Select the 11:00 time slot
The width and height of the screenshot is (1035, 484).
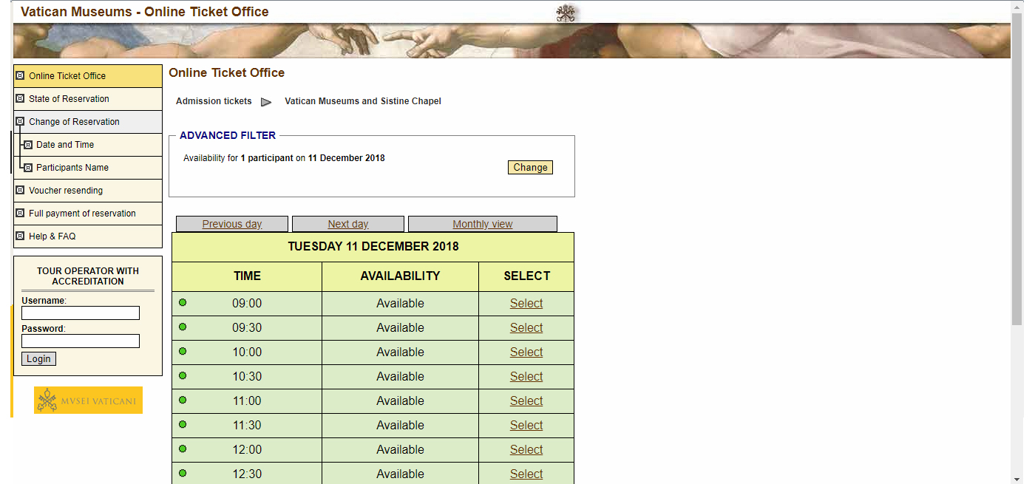[526, 401]
